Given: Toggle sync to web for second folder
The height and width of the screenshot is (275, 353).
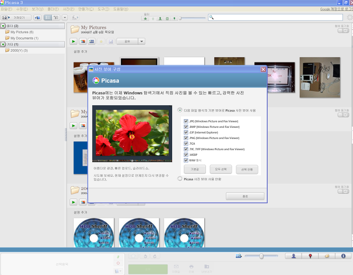Looking at the screenshot, I should pyautogui.click(x=343, y=115).
